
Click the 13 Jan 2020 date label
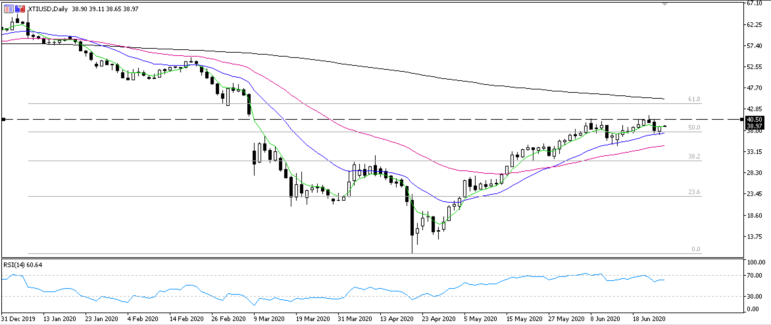pyautogui.click(x=60, y=319)
